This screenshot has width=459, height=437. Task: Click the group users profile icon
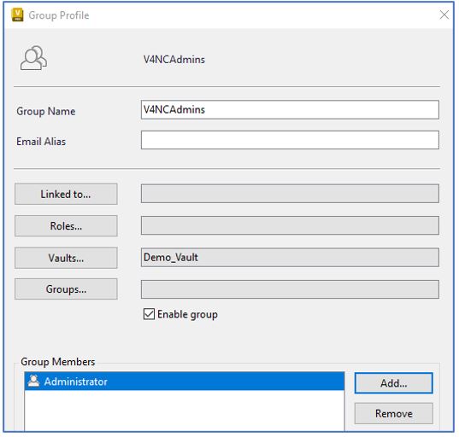point(33,58)
